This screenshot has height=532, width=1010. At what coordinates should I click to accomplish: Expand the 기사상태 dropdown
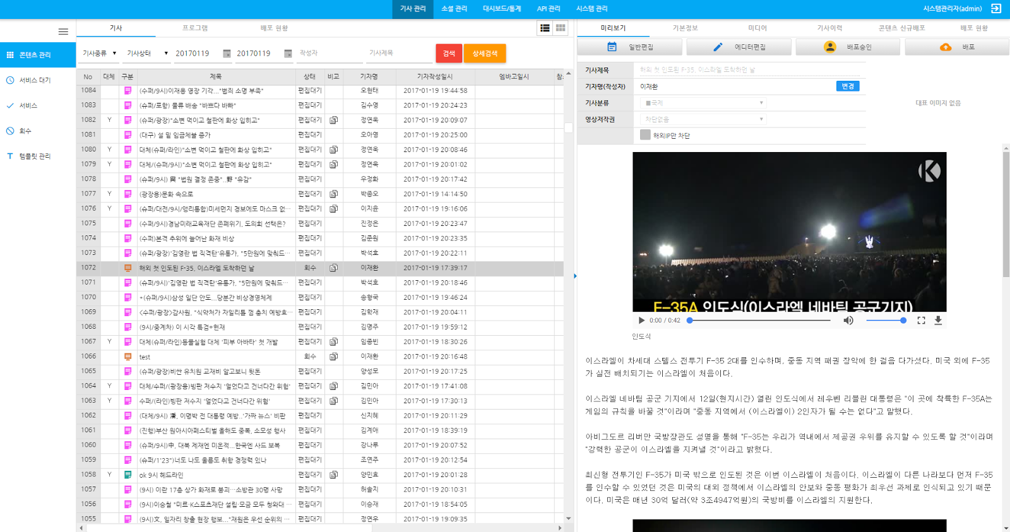click(147, 54)
